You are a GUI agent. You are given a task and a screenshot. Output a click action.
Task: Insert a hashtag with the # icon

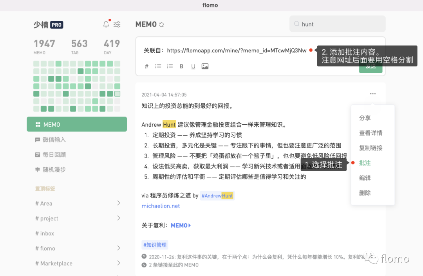coord(146,66)
